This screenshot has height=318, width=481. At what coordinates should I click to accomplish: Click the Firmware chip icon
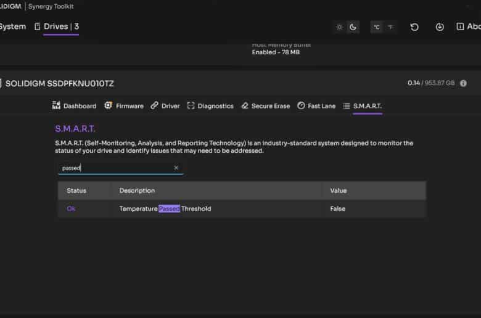coord(109,105)
